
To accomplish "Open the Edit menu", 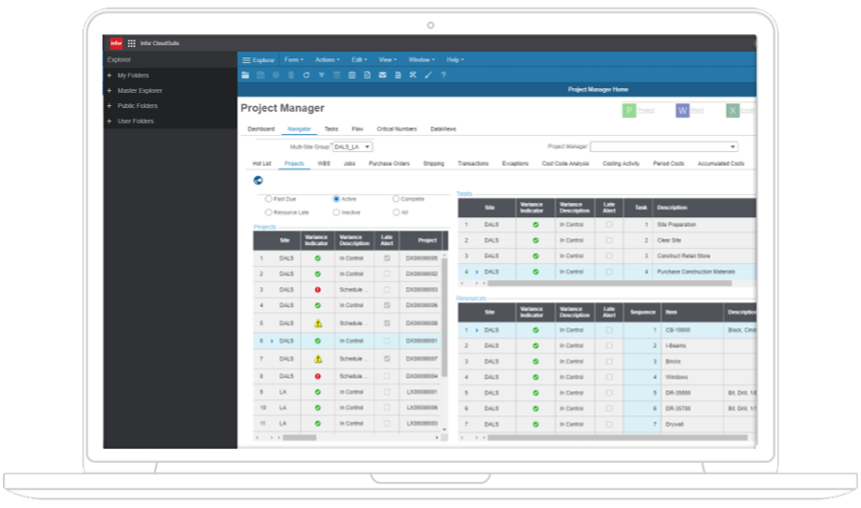I will pos(359,60).
